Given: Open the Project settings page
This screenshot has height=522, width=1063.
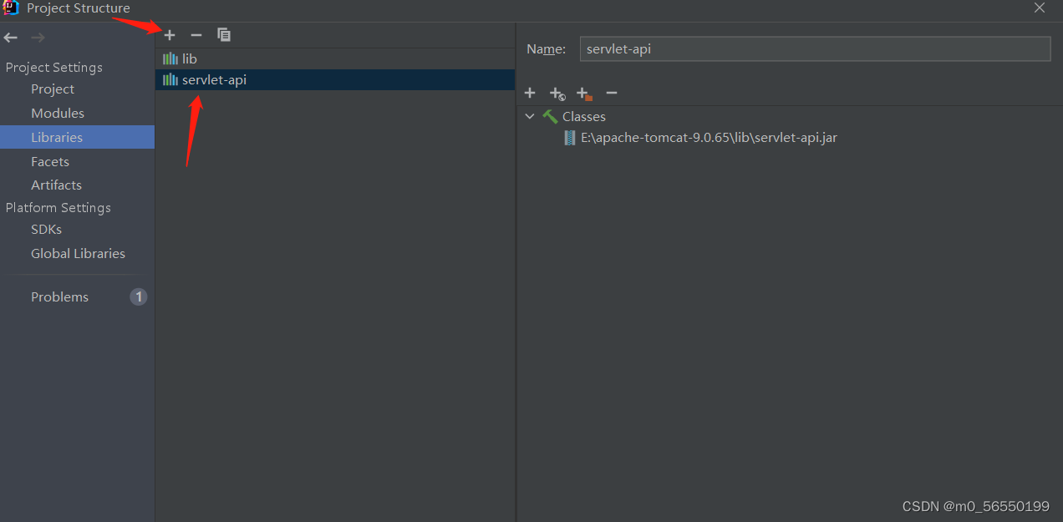Looking at the screenshot, I should [53, 89].
